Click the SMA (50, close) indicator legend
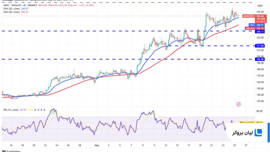 12,12
